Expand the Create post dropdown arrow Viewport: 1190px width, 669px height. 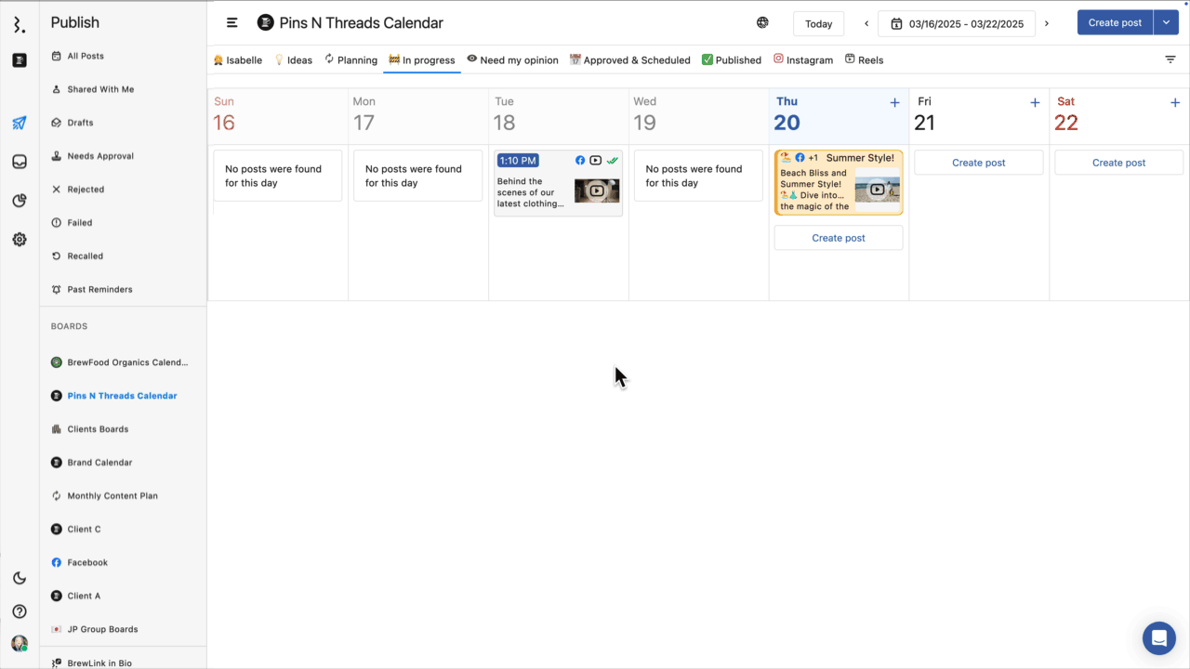1166,23
